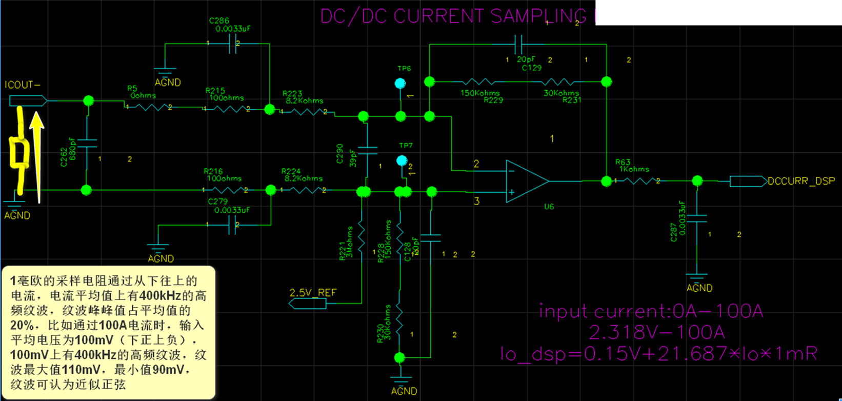Click the junction dot left of R229
Screen dimensions: 842x401
pyautogui.click(x=430, y=82)
